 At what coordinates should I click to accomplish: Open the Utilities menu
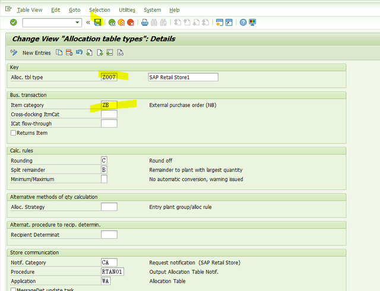[x=127, y=10]
